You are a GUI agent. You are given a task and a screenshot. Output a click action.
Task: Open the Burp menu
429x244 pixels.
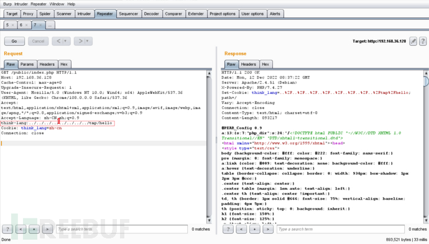[x=7, y=4]
